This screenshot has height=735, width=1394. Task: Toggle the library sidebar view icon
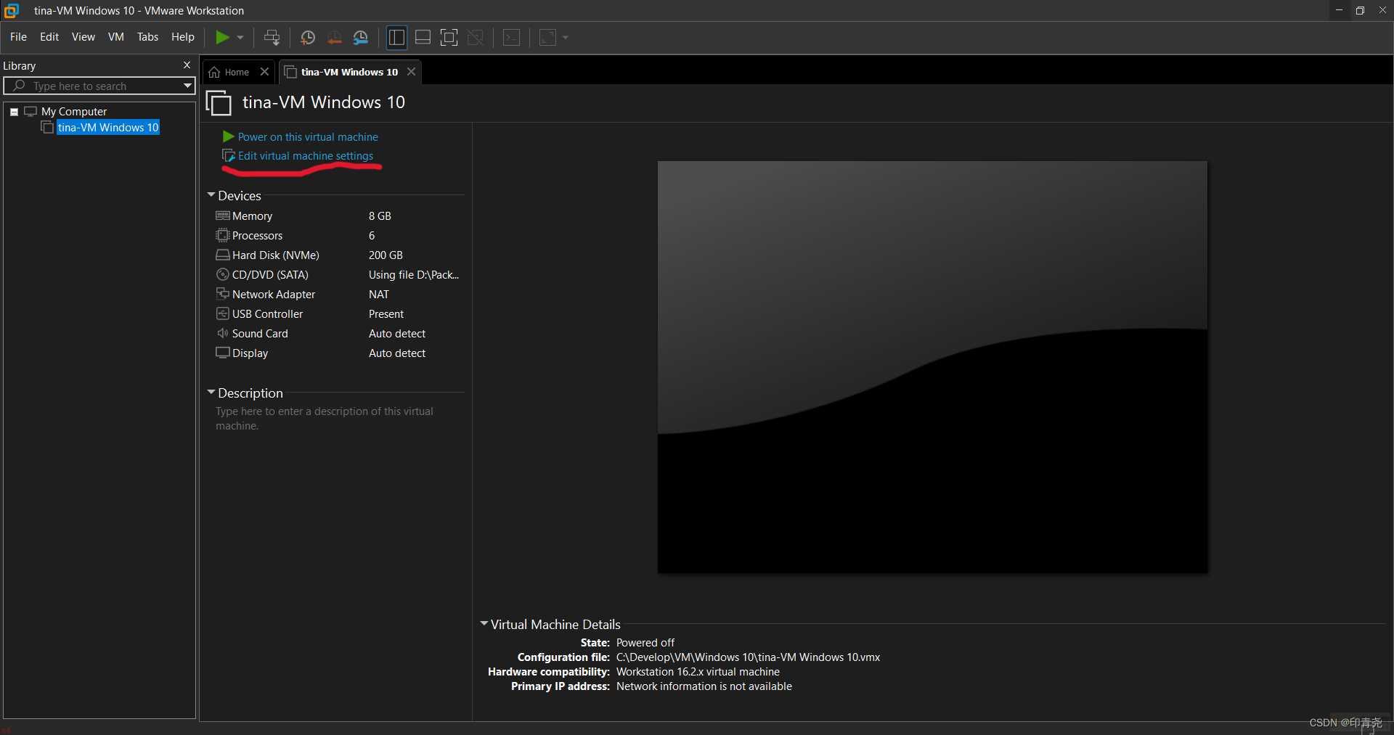(396, 38)
